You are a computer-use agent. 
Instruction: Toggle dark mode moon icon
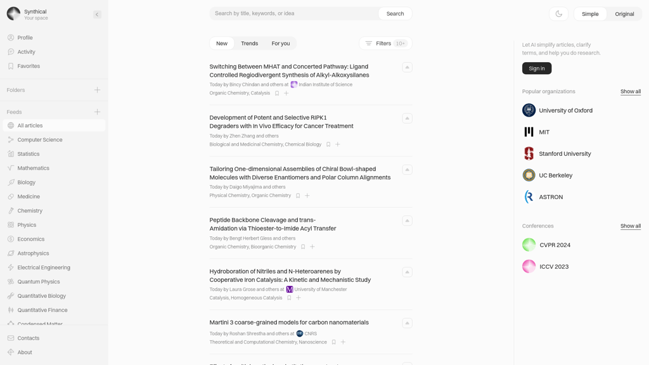(558, 14)
